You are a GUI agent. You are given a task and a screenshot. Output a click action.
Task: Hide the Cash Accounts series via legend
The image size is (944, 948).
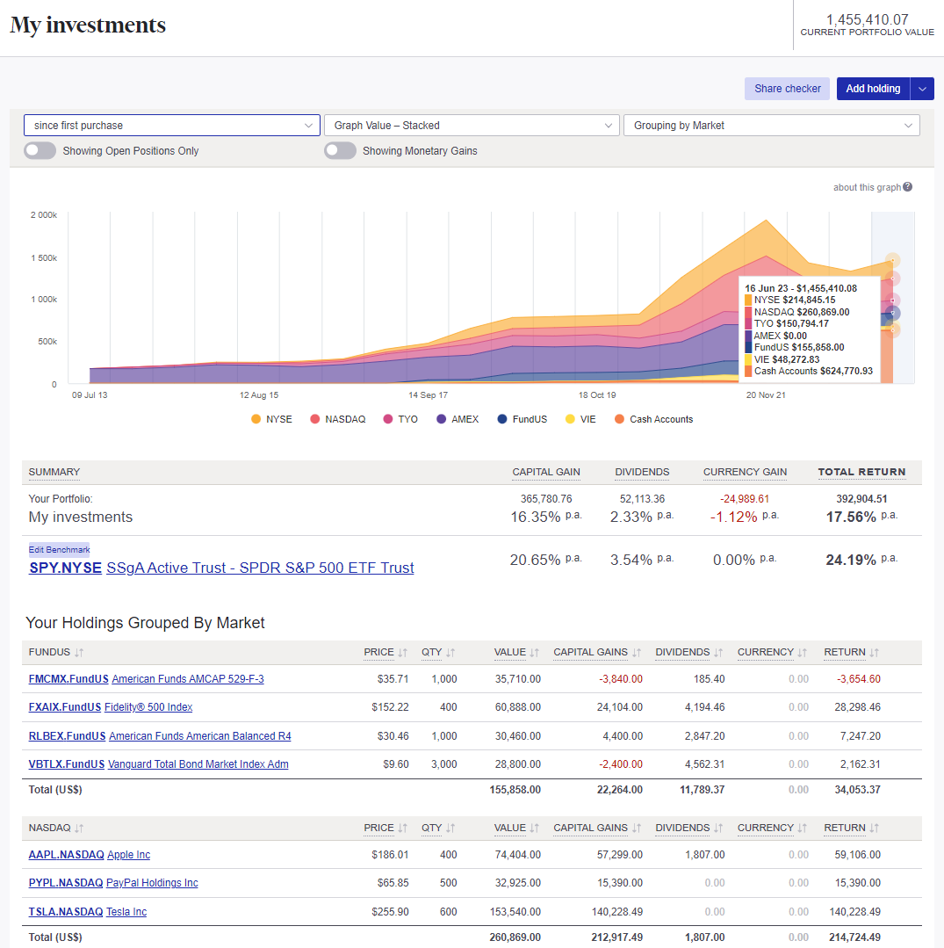coord(653,419)
